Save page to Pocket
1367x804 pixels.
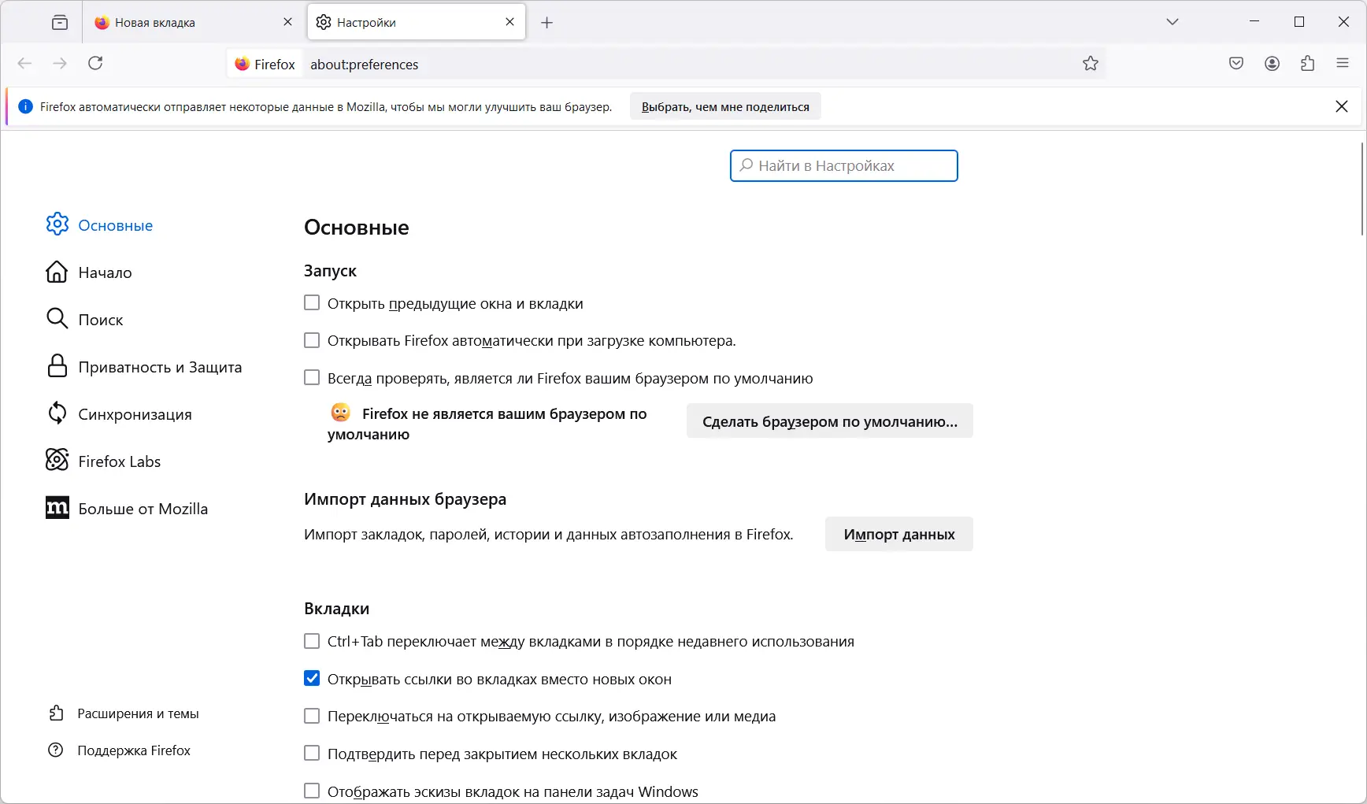(x=1235, y=64)
